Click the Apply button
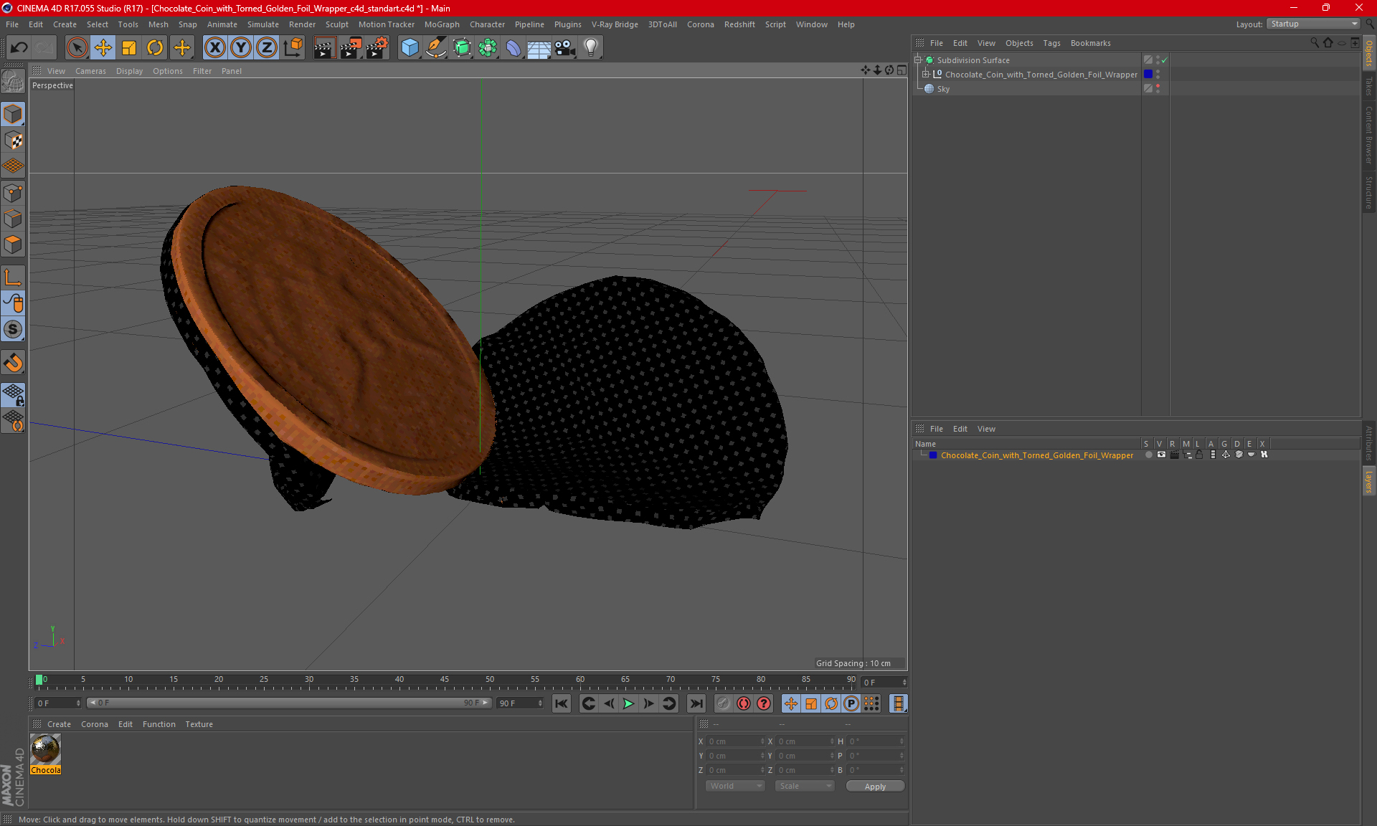1377x826 pixels. 875,787
